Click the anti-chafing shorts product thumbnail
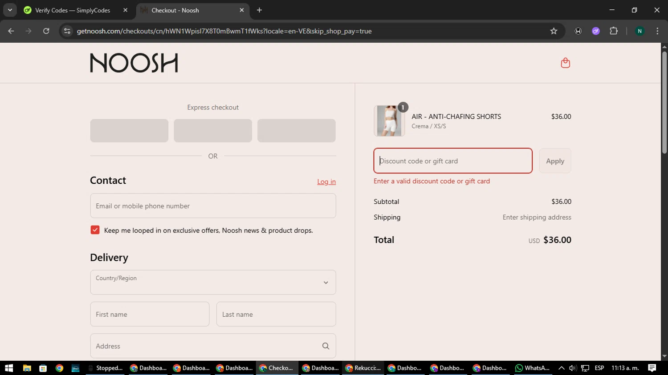668x375 pixels. (x=389, y=121)
